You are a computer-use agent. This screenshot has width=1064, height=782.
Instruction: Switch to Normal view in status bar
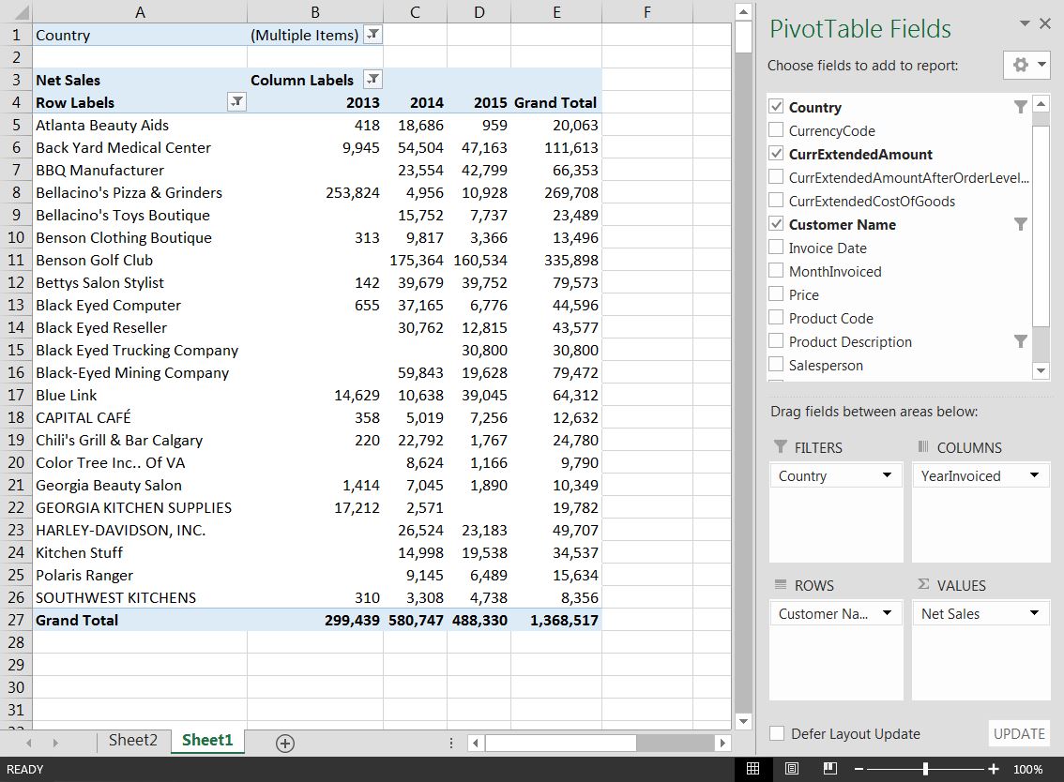pyautogui.click(x=752, y=769)
